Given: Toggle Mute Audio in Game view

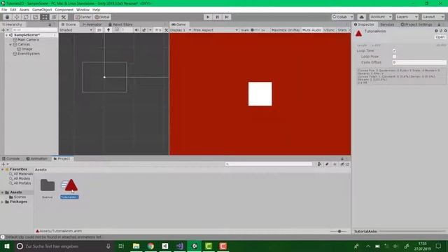Looking at the screenshot, I should 311,30.
